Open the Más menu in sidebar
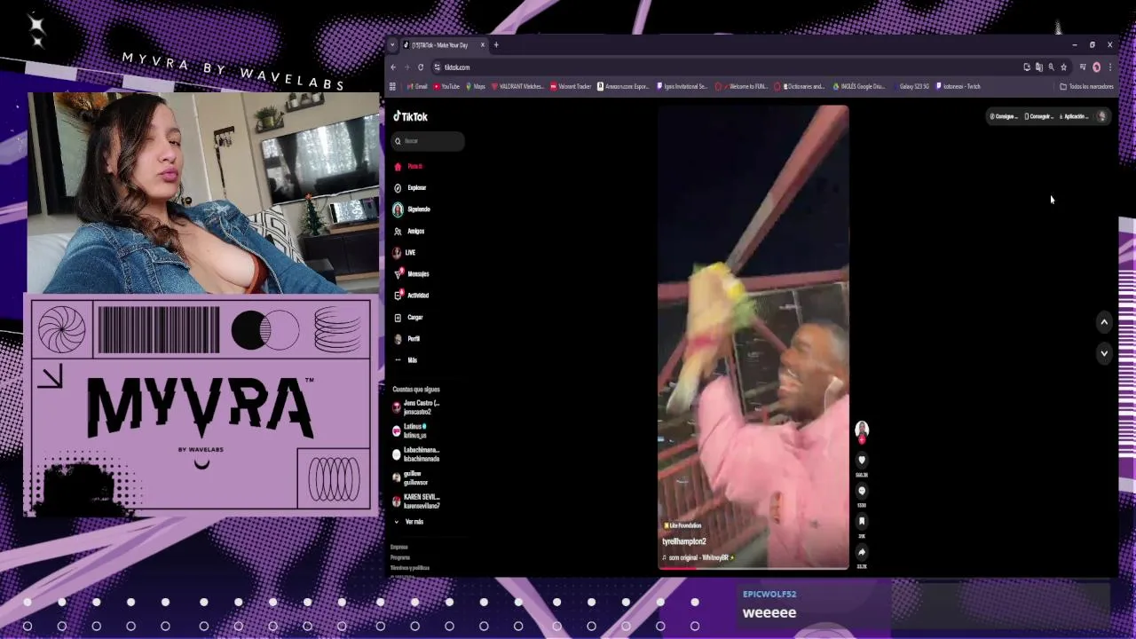The height and width of the screenshot is (639, 1136). 406,360
